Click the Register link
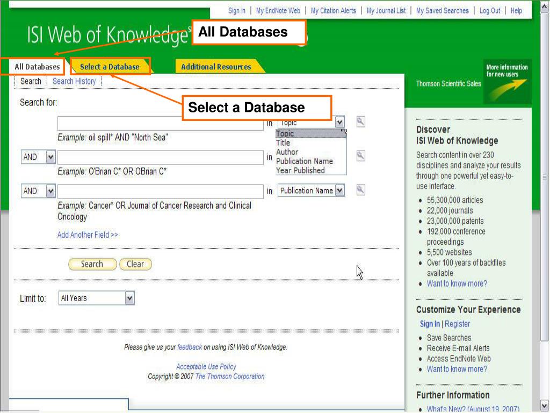550x413 pixels. pyautogui.click(x=457, y=324)
